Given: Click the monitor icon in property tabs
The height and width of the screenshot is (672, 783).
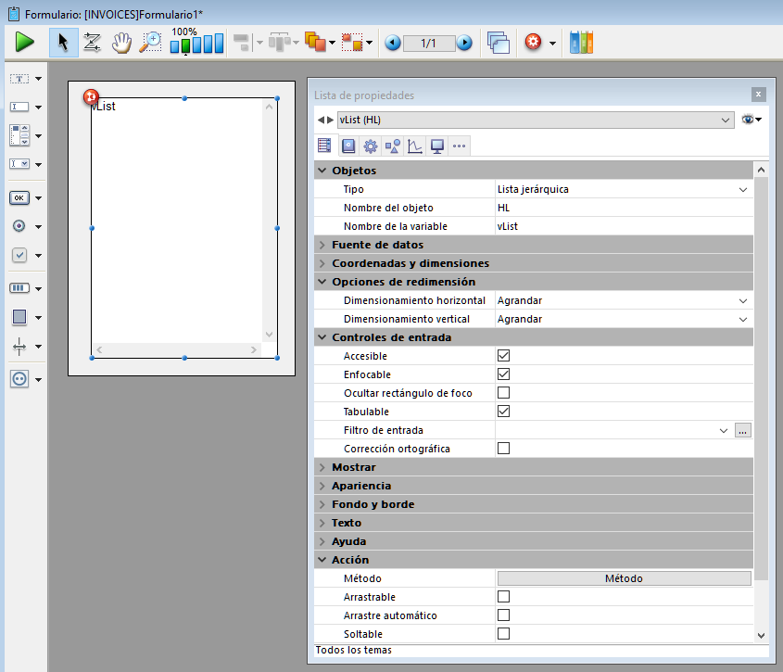Looking at the screenshot, I should pos(437,146).
